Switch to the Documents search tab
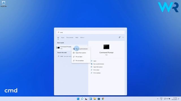 (70, 38)
